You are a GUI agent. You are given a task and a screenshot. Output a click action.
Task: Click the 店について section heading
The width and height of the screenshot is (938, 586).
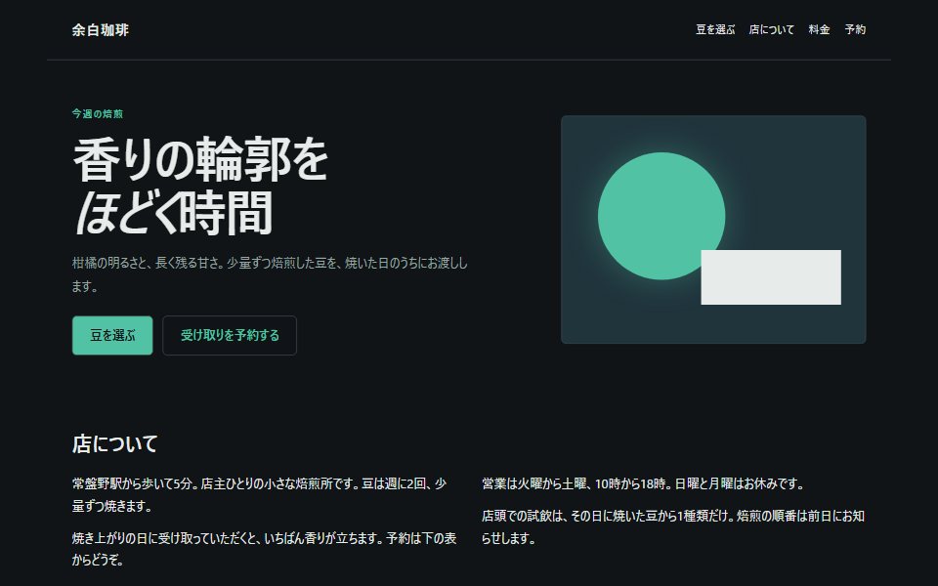(114, 443)
